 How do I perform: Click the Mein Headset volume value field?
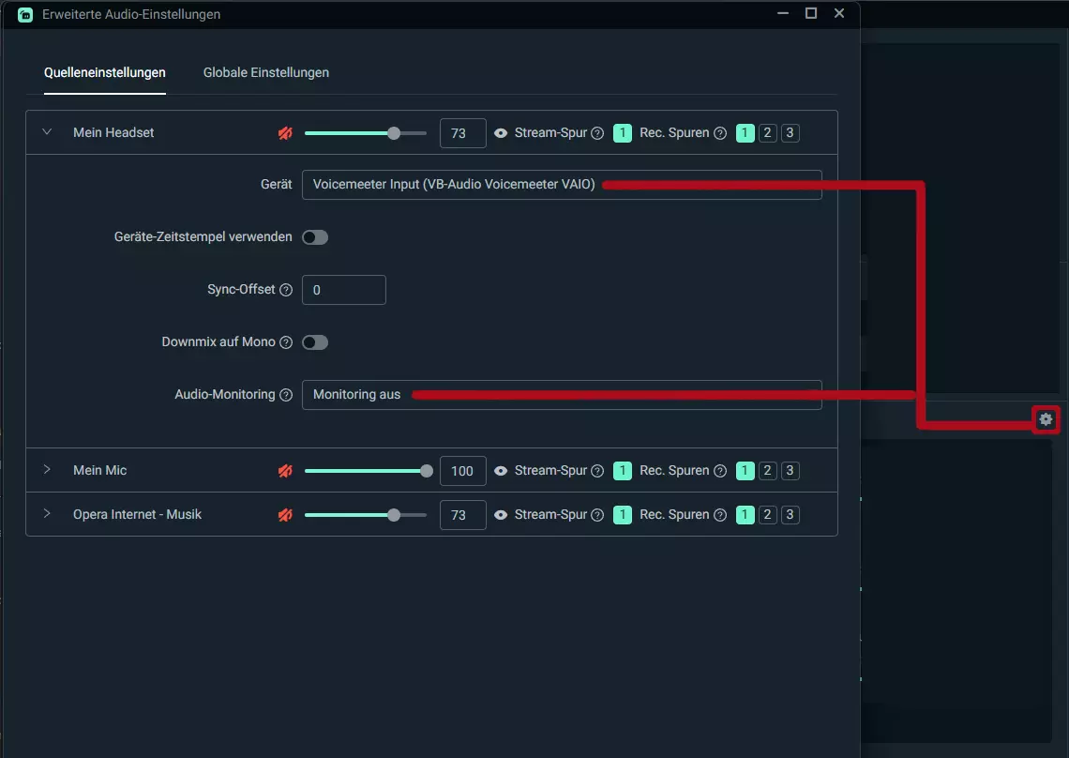pyautogui.click(x=463, y=133)
